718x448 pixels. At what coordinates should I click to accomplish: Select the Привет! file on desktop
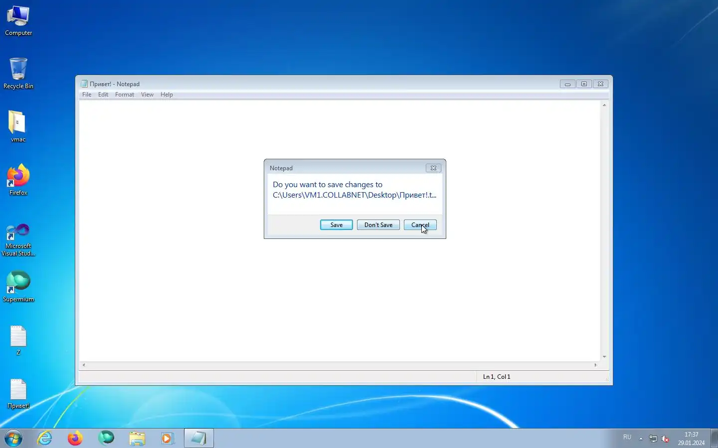tap(18, 394)
